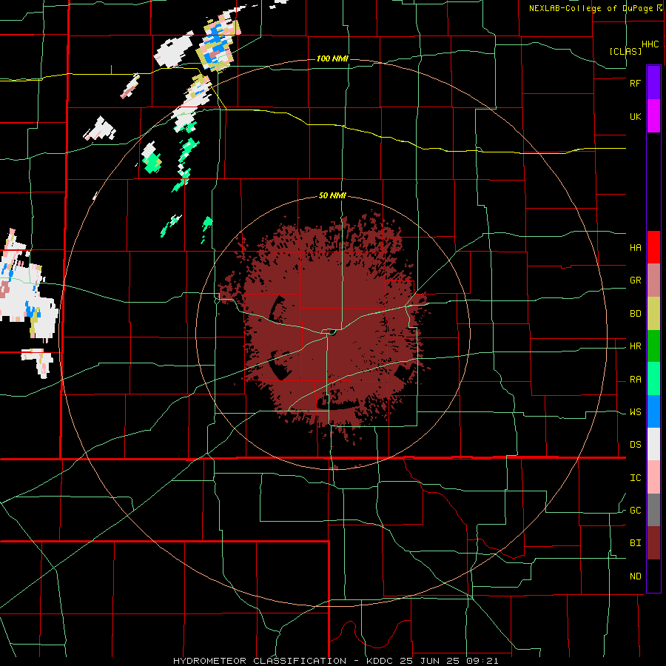Click the NEXLAB-College of DuPage credit text
This screenshot has height=666, width=666.
coord(593,8)
